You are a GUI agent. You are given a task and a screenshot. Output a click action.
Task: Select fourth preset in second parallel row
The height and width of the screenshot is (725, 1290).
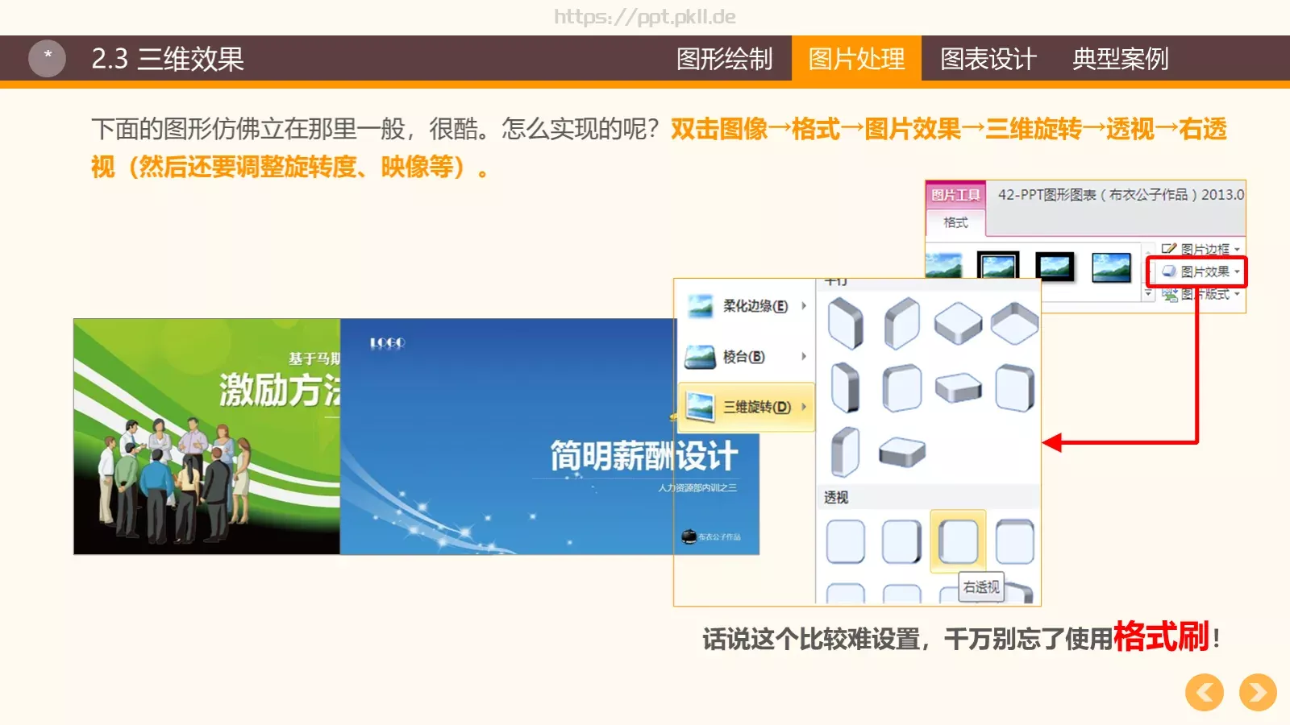coord(1014,387)
